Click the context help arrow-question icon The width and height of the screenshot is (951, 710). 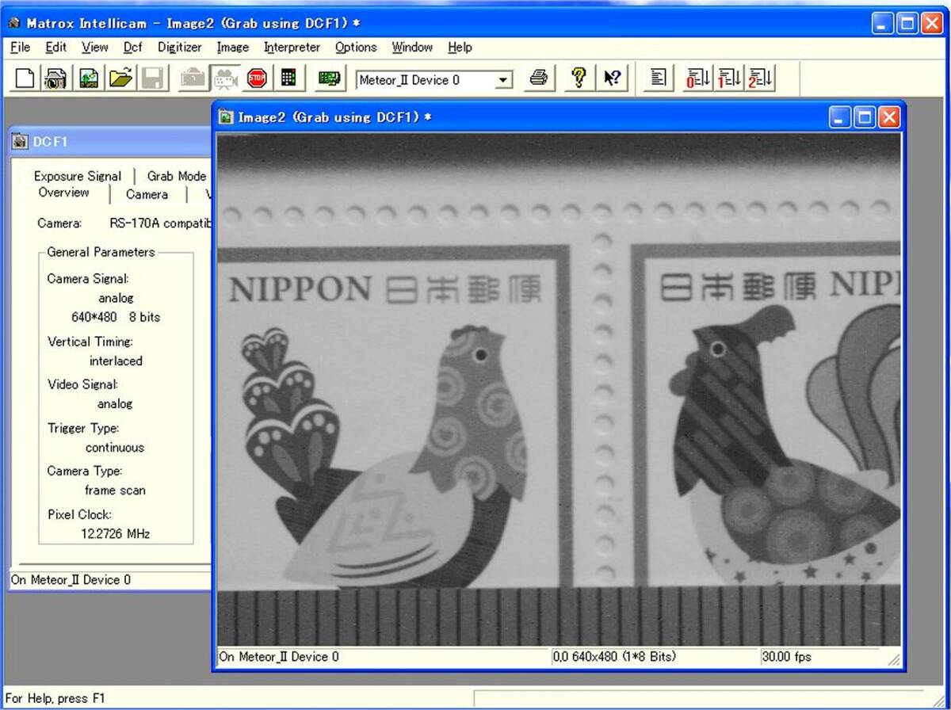(612, 78)
